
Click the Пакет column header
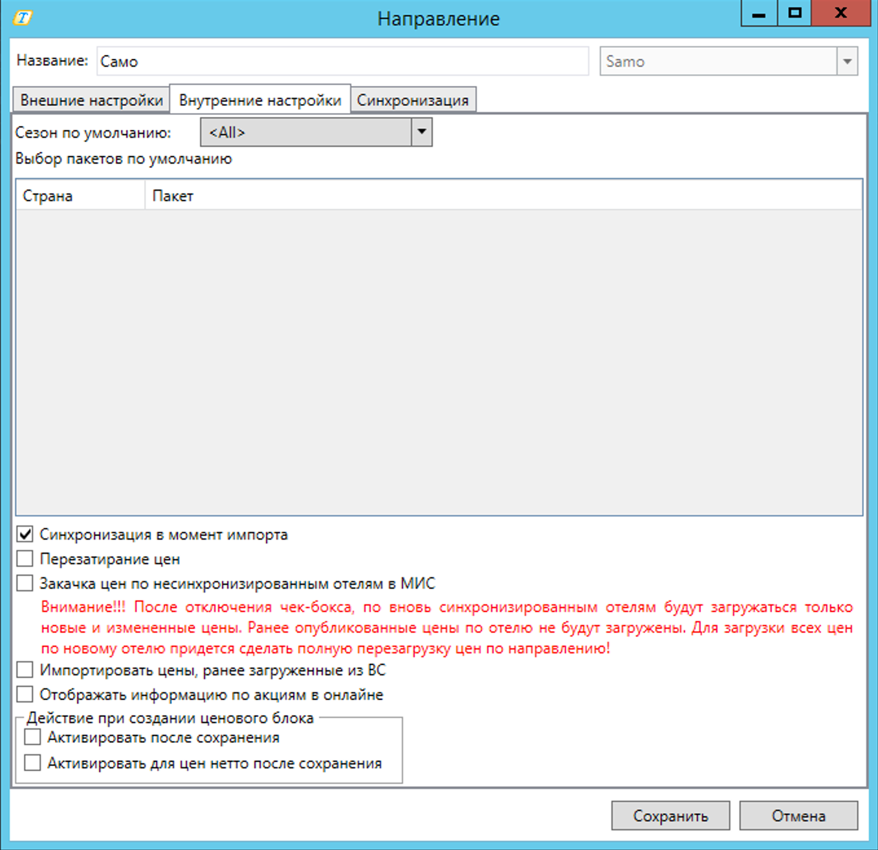pos(173,196)
